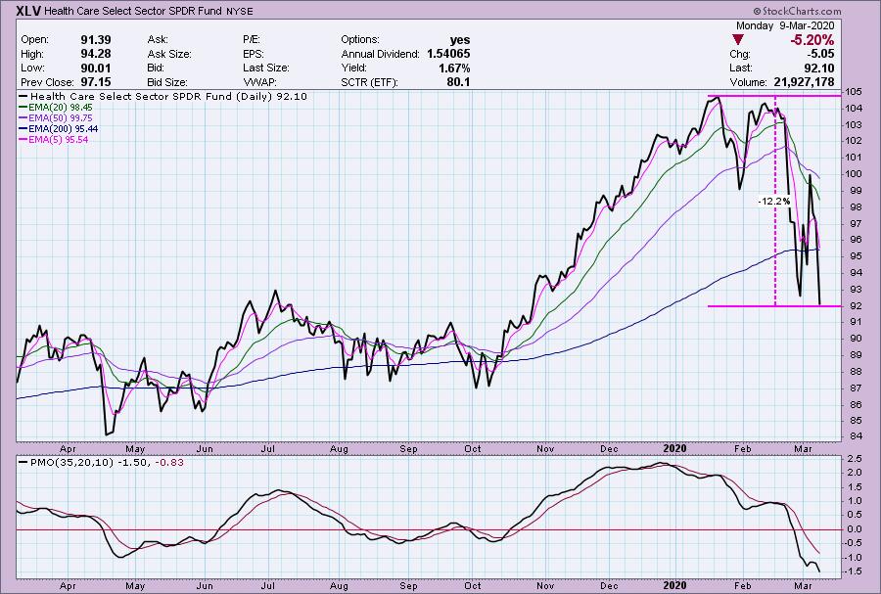The image size is (881, 594).
Task: Click the -5.20% percent change value
Action: pos(811,40)
